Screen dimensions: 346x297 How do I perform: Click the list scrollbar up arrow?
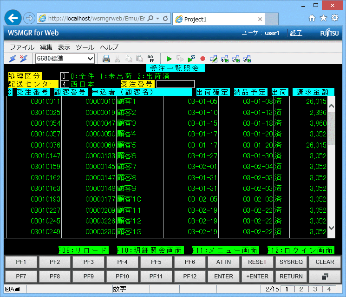[331, 106]
